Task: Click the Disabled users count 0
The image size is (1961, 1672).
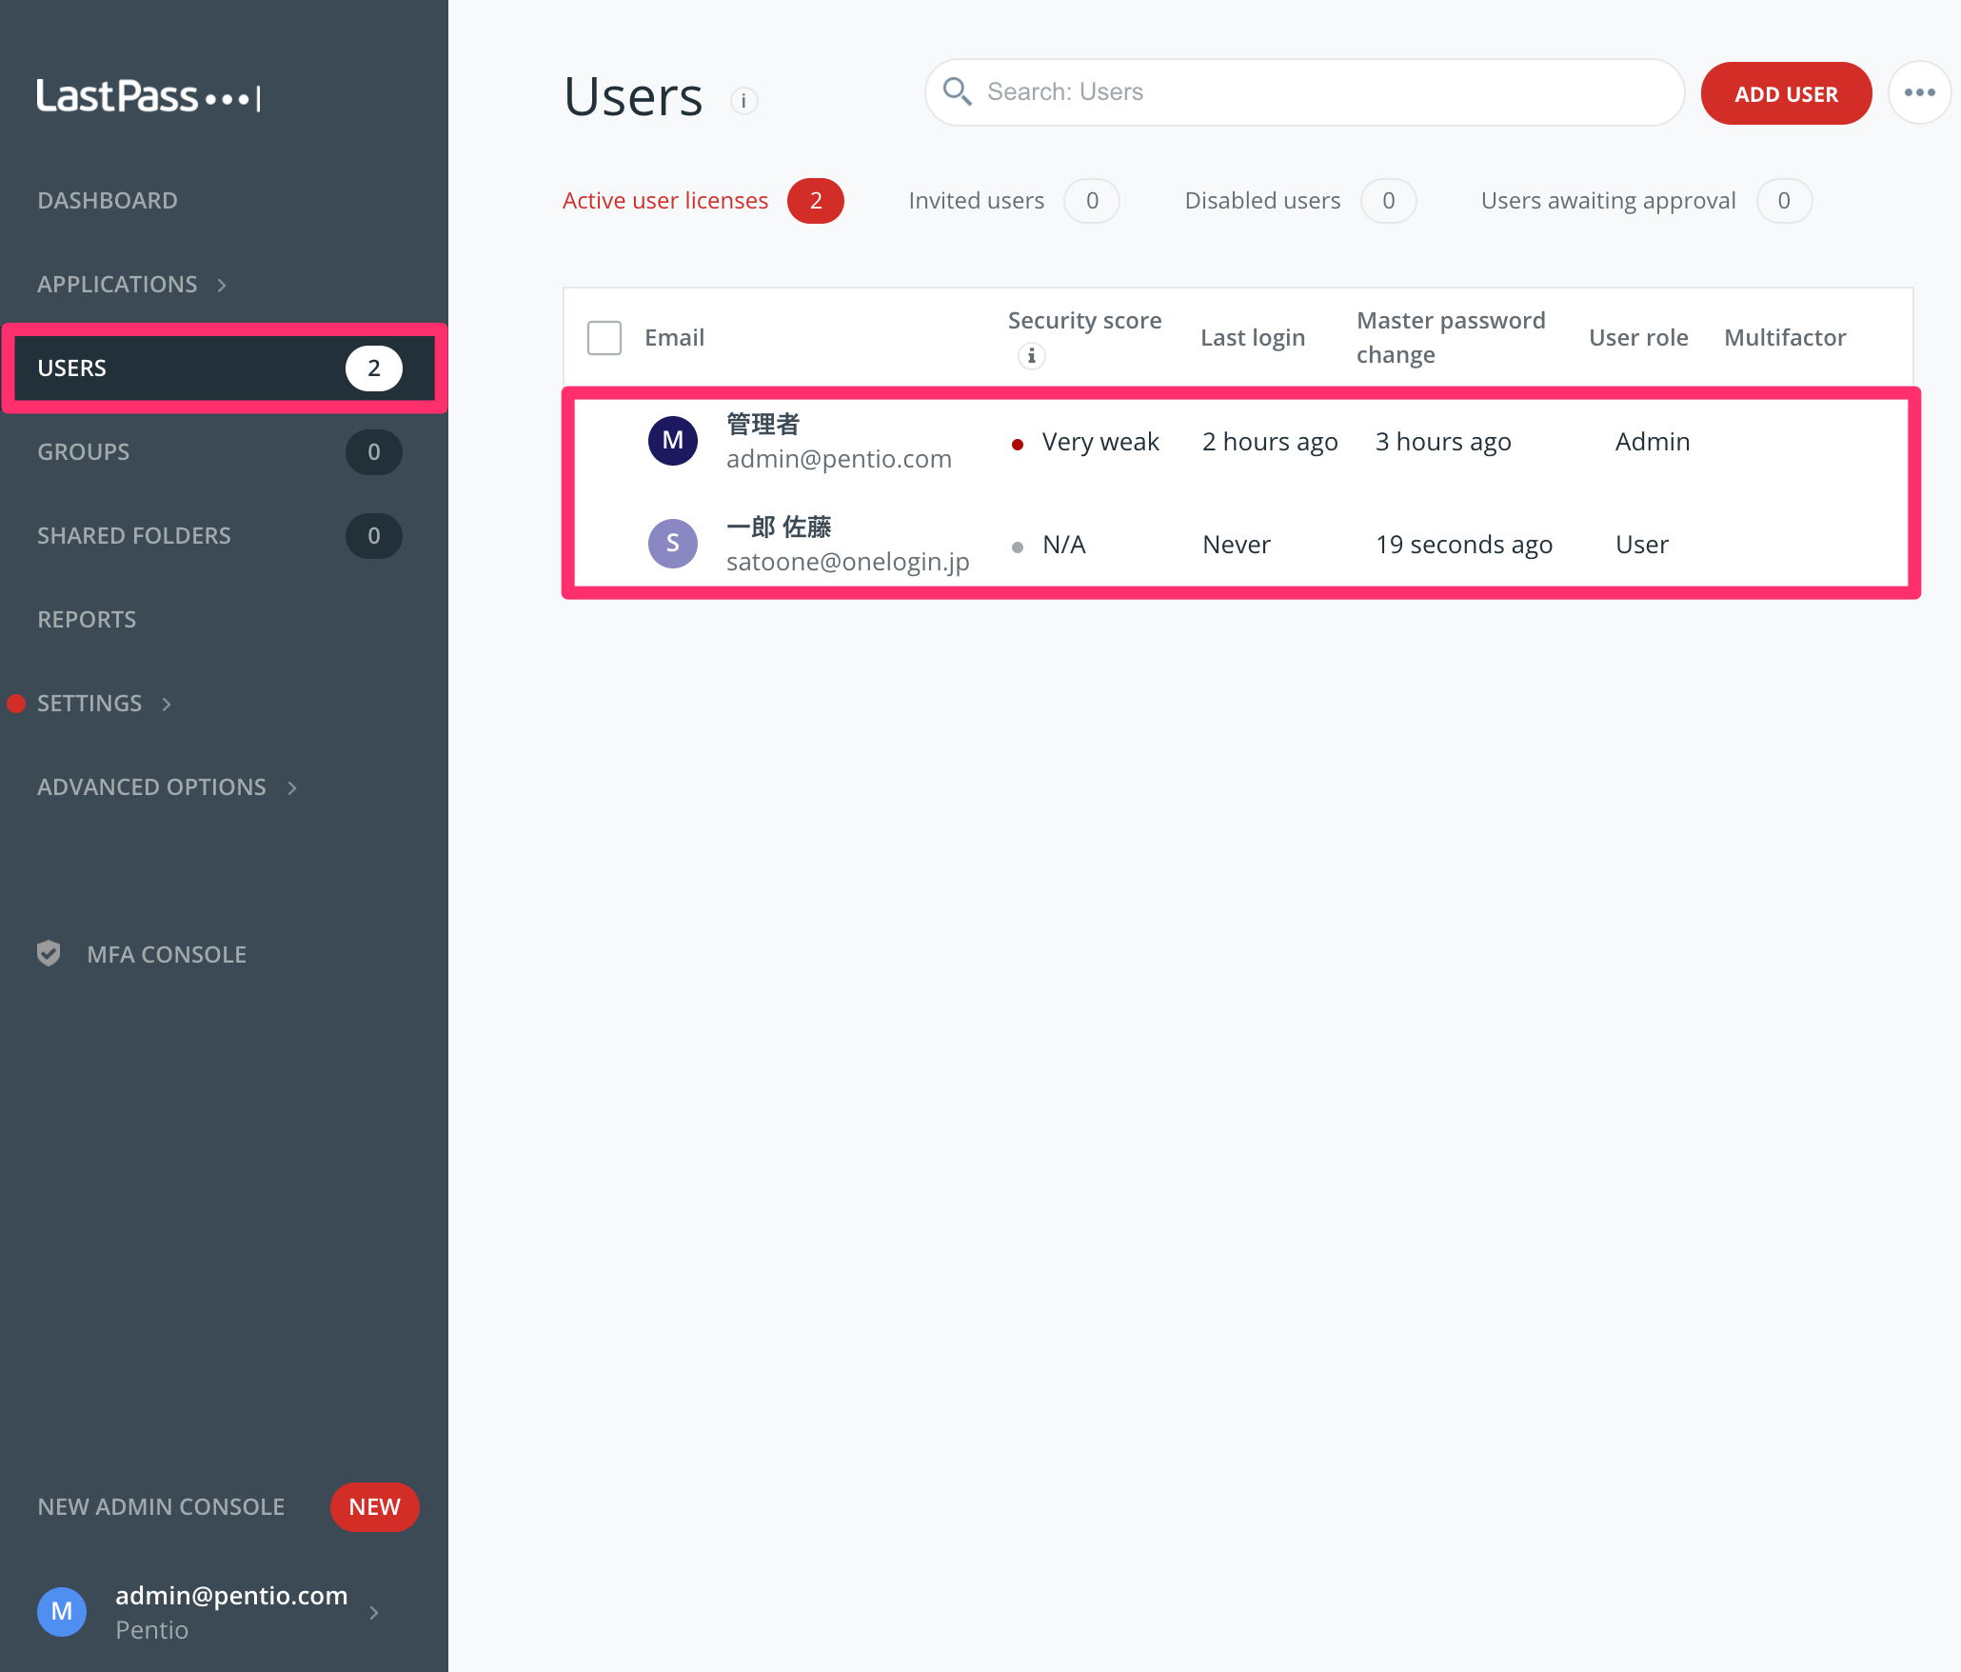Action: [1389, 201]
